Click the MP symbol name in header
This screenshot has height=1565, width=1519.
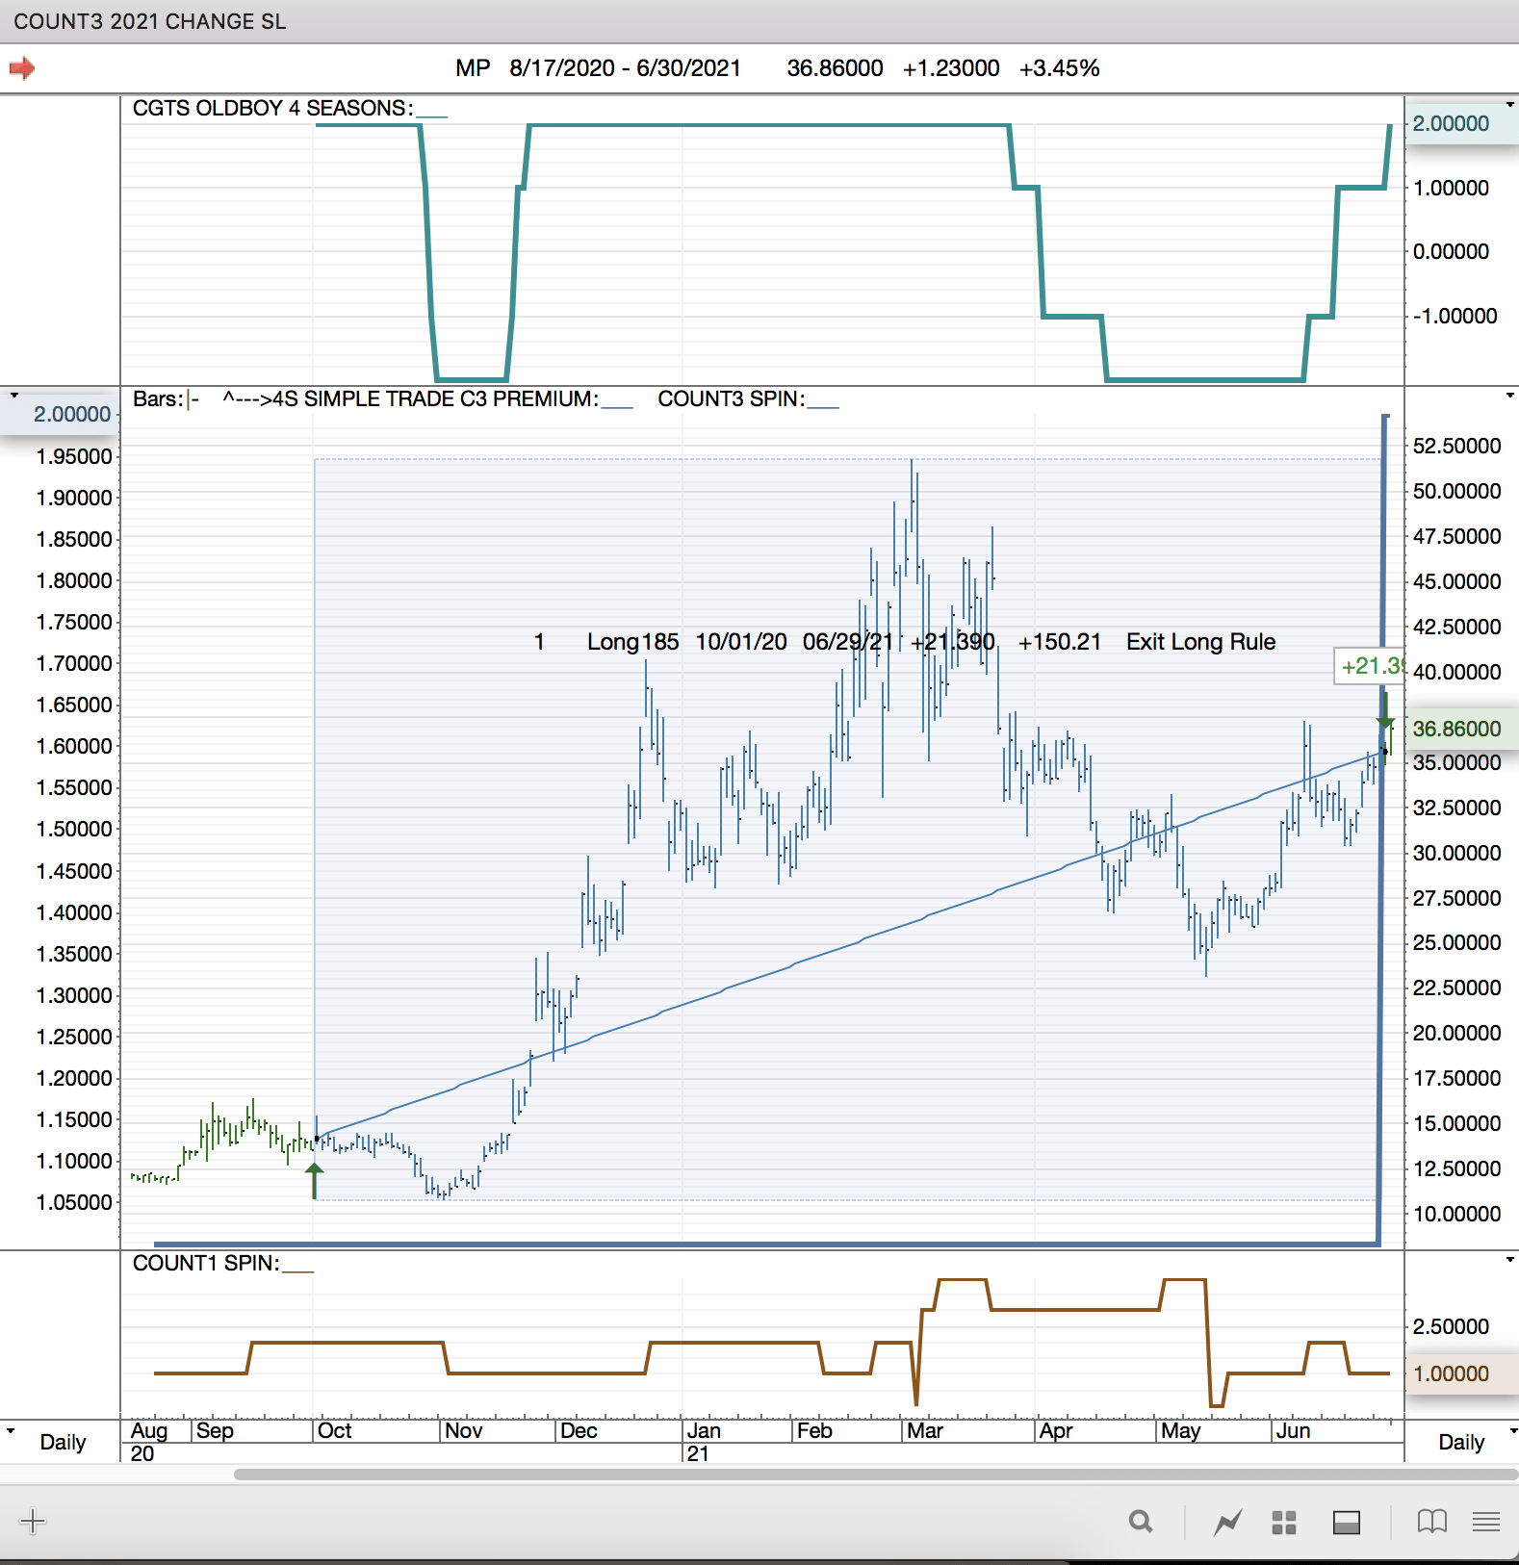pyautogui.click(x=473, y=68)
